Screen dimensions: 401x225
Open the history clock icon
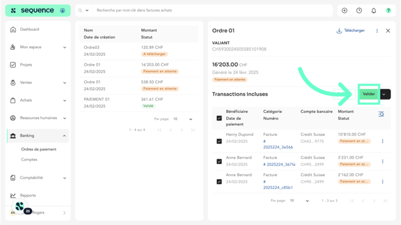pos(359,10)
